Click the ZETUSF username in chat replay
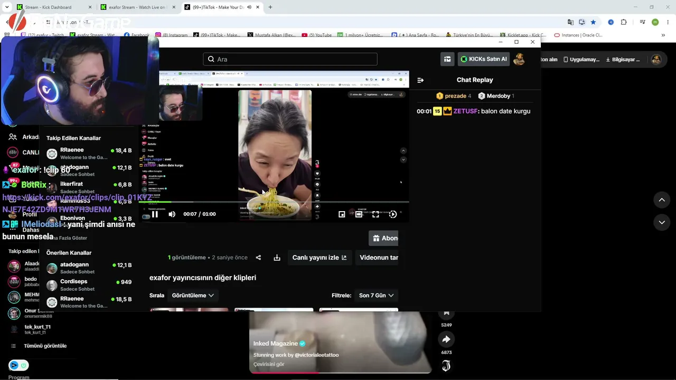 (x=465, y=111)
